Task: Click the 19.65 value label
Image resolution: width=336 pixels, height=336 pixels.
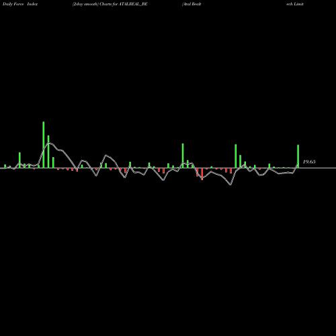Action: [x=309, y=162]
